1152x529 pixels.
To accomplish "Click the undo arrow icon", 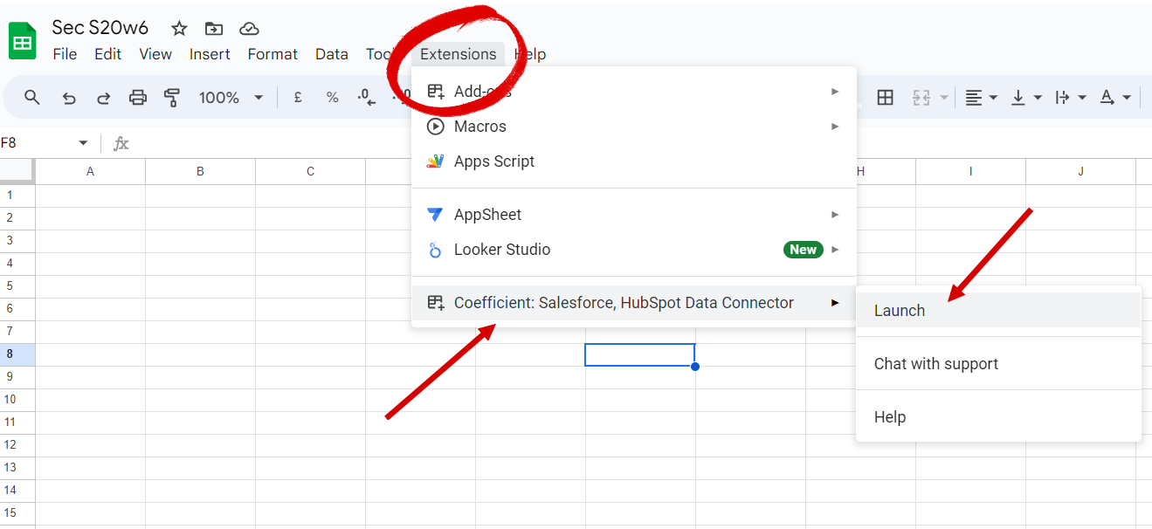I will click(x=69, y=98).
